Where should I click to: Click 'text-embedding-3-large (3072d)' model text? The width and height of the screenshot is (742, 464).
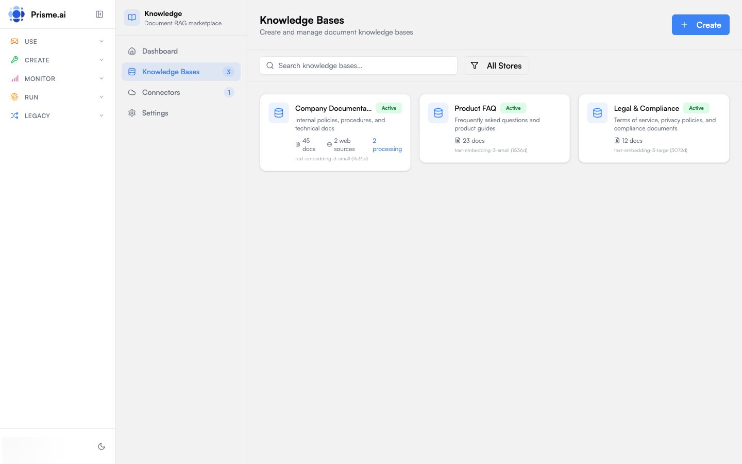click(x=650, y=151)
